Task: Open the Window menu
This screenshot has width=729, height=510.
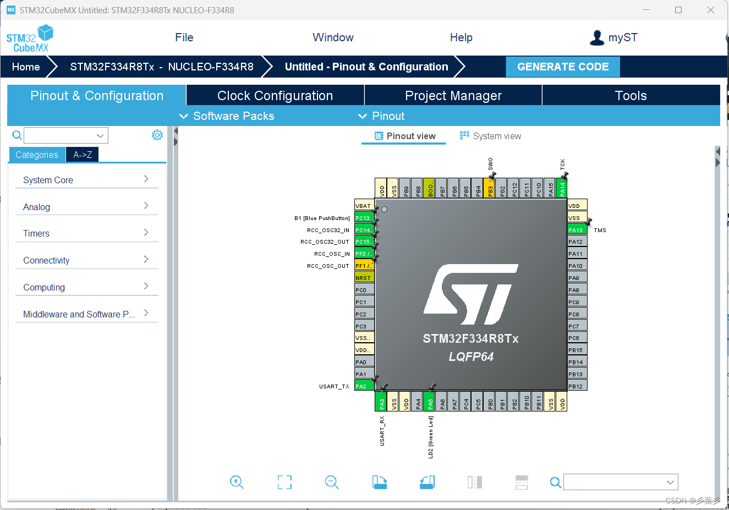Action: pos(333,37)
